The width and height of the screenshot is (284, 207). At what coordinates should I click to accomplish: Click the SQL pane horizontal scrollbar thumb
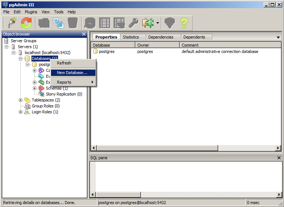118,195
